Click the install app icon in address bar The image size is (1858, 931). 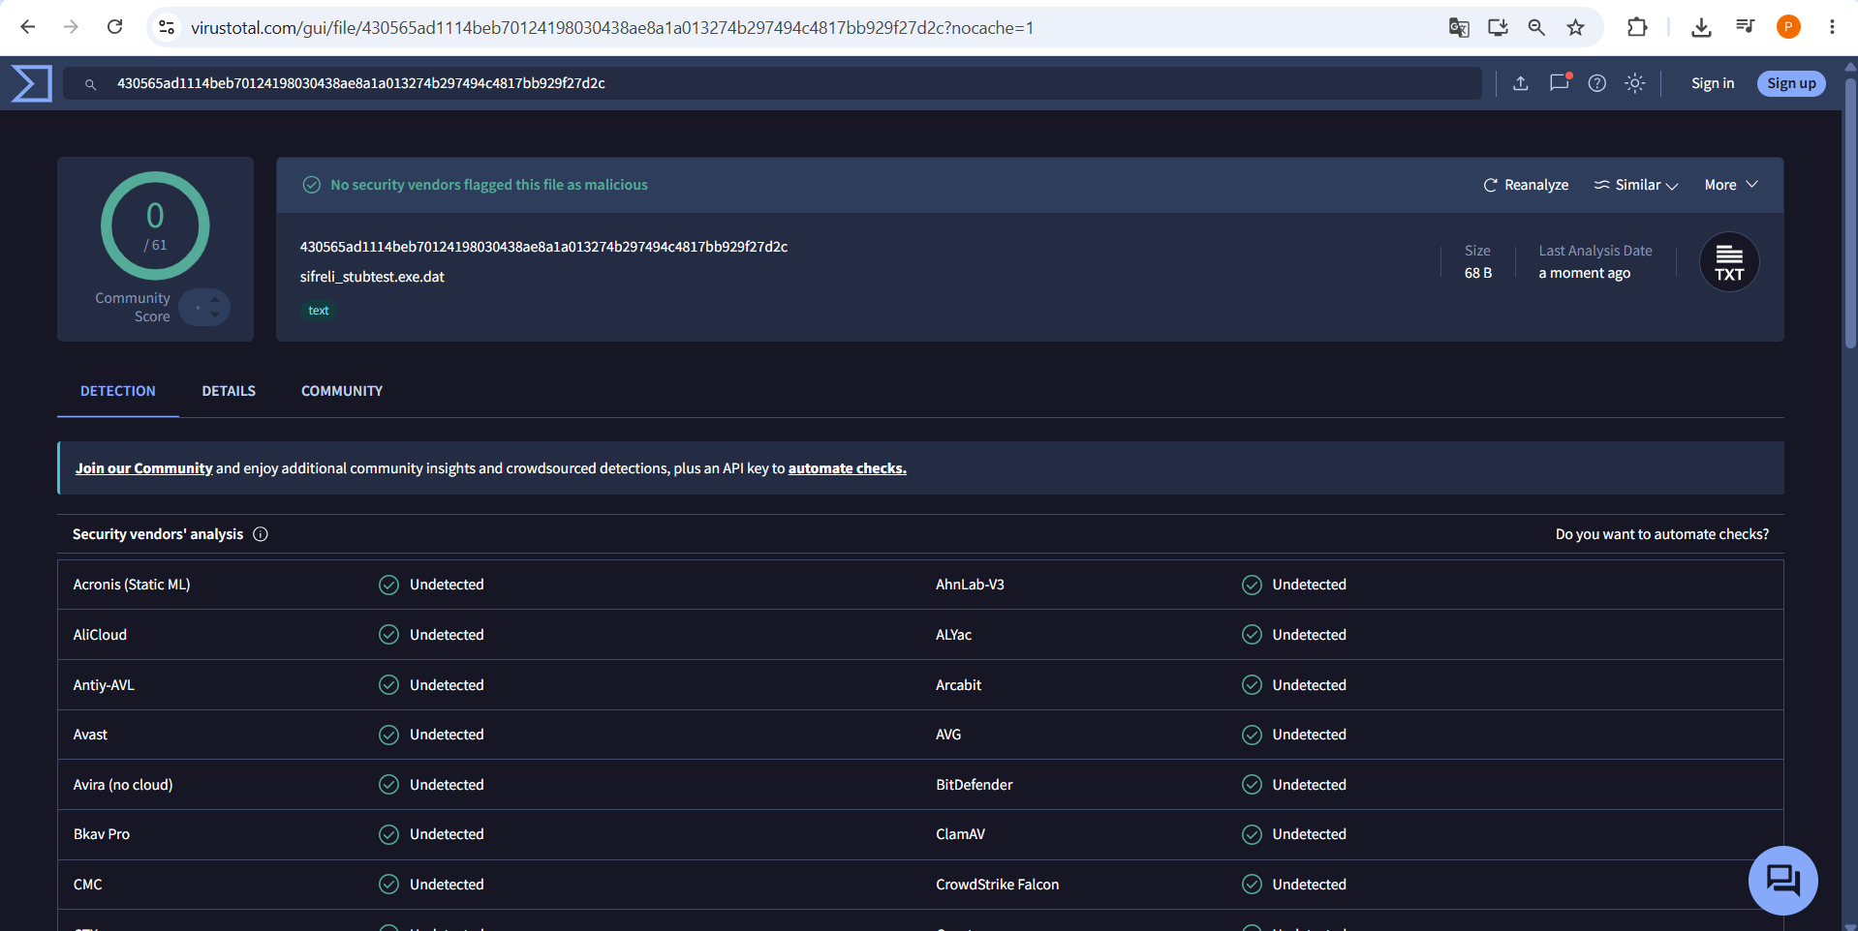pyautogui.click(x=1498, y=27)
